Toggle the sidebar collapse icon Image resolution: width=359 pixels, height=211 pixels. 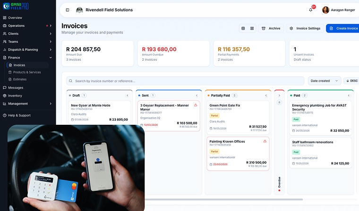pos(67,10)
